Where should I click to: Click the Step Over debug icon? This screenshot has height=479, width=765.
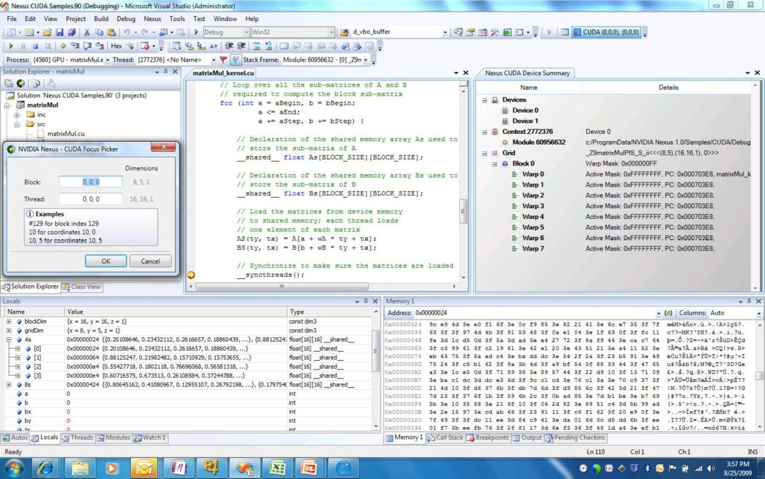tap(87, 46)
